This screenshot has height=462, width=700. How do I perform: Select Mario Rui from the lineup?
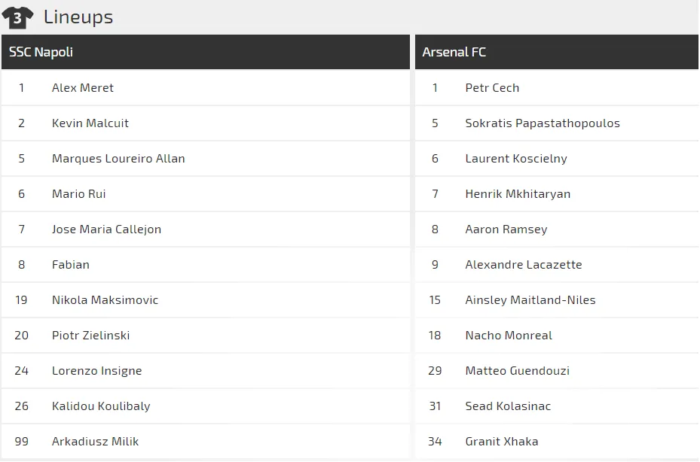79,194
